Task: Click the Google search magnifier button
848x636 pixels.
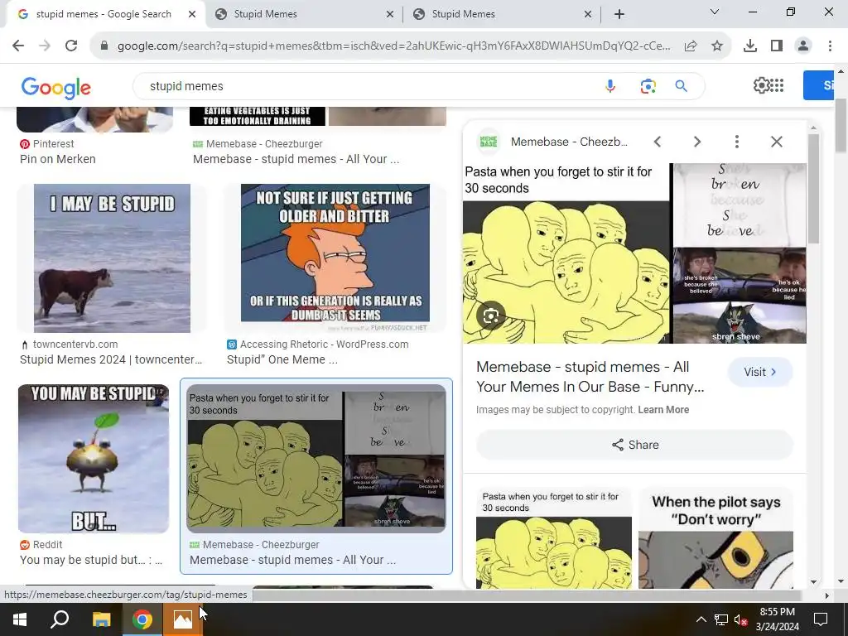Action: 681,86
